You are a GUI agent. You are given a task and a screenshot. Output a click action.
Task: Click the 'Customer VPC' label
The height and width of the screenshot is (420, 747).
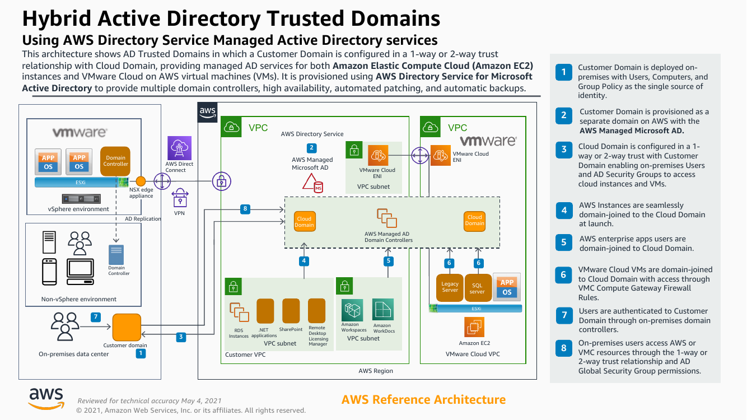point(245,354)
